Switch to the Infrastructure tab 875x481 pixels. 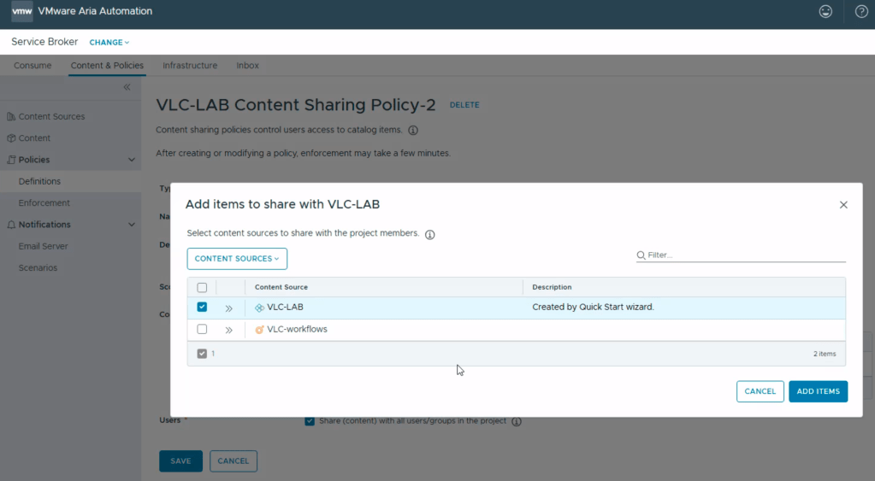(x=190, y=66)
